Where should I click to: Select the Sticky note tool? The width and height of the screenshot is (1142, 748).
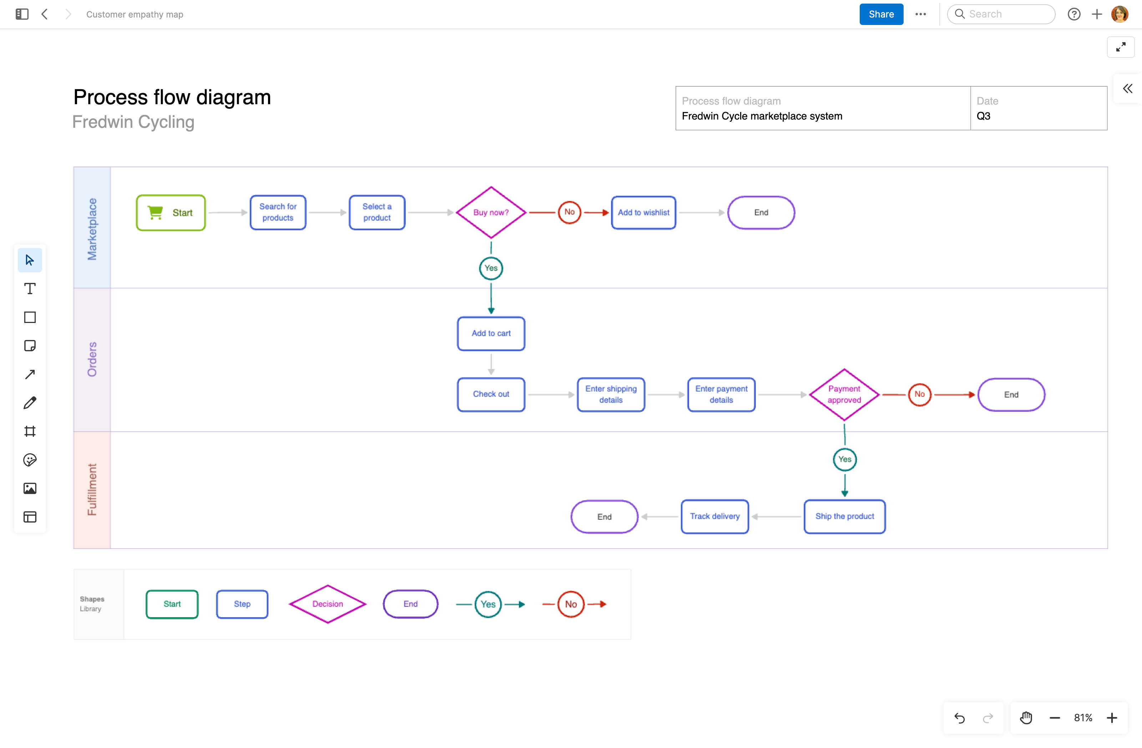(30, 345)
